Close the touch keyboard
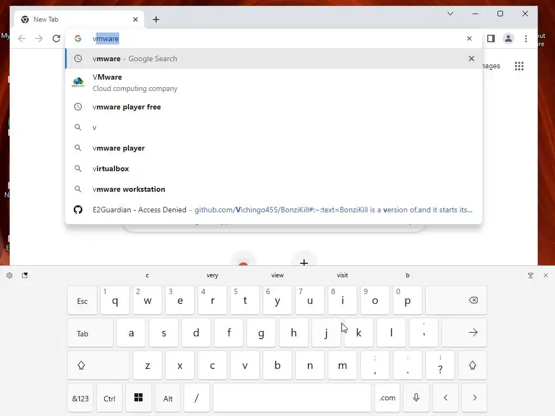This screenshot has width=555, height=416. click(x=546, y=275)
